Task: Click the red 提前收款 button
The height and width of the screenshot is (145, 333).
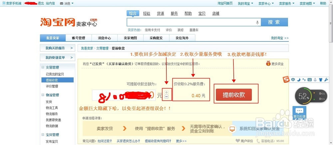Action: [x=234, y=95]
